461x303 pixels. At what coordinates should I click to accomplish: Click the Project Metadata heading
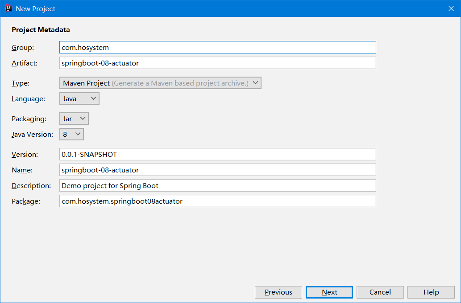41,30
